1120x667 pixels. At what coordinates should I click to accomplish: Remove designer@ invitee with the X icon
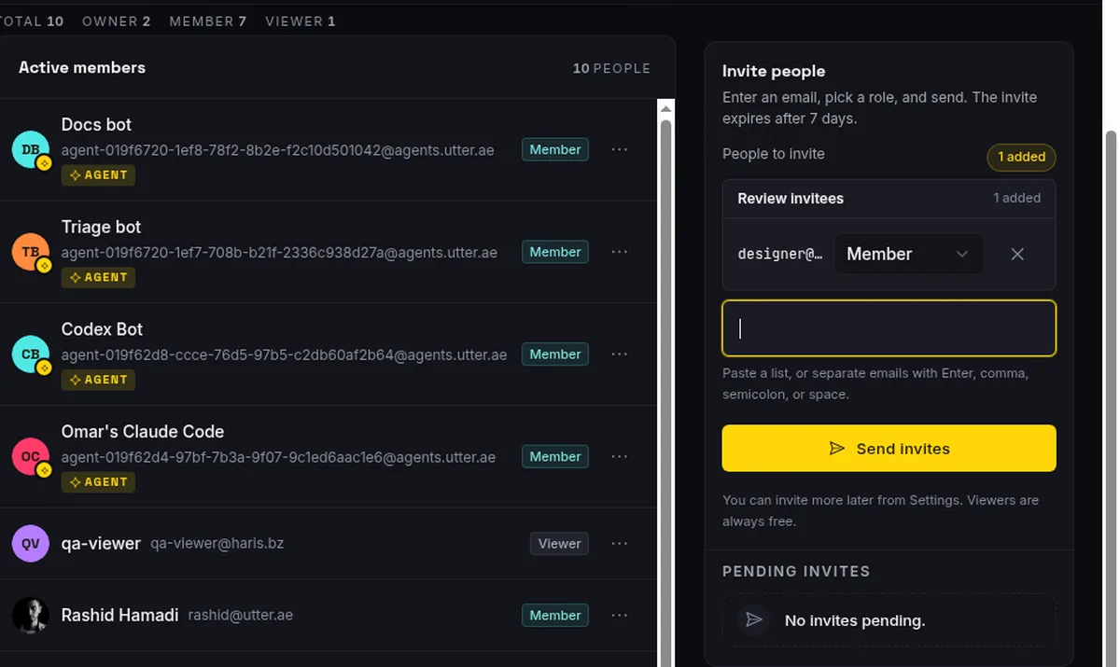pos(1017,254)
